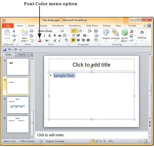Screen dimensions: 154x147
Task: Open Customize Quick Access Toolbar dropdown
Action: [x=21, y=50]
